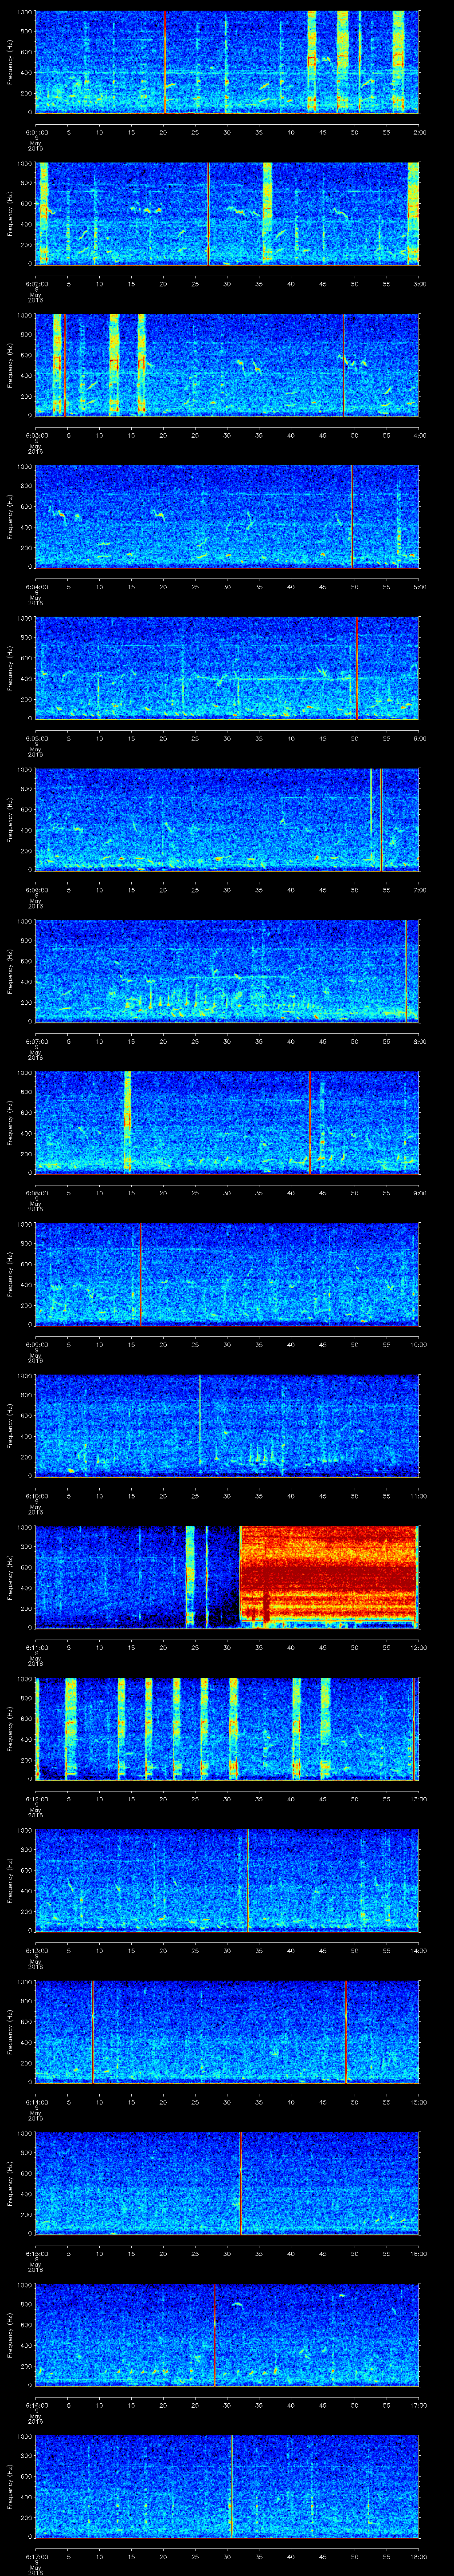Click the red marker in the 6:16:00 spectrogram
This screenshot has height=2576, width=454.
point(215,2334)
